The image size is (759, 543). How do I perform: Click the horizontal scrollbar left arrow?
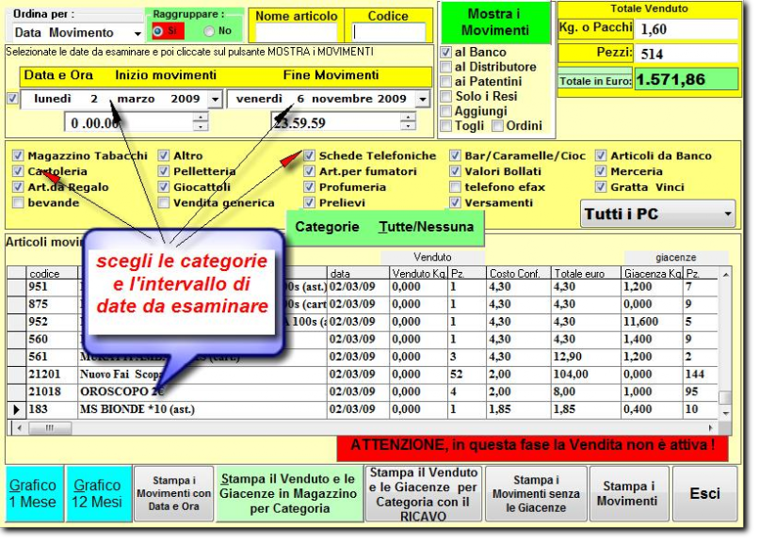19,428
